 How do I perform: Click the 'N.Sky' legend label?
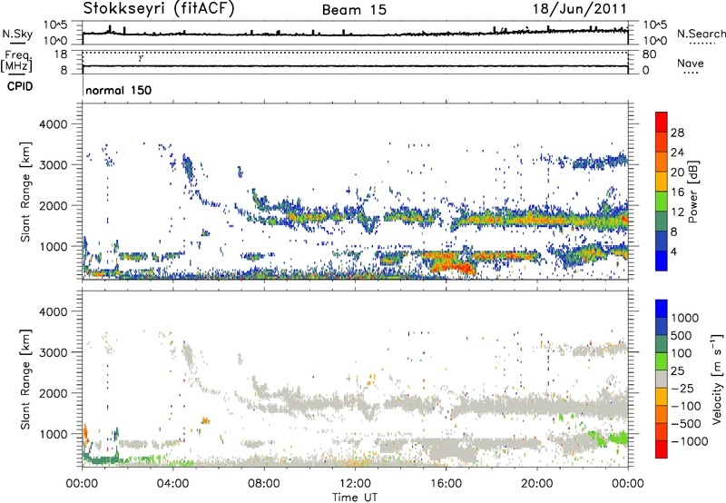17,34
